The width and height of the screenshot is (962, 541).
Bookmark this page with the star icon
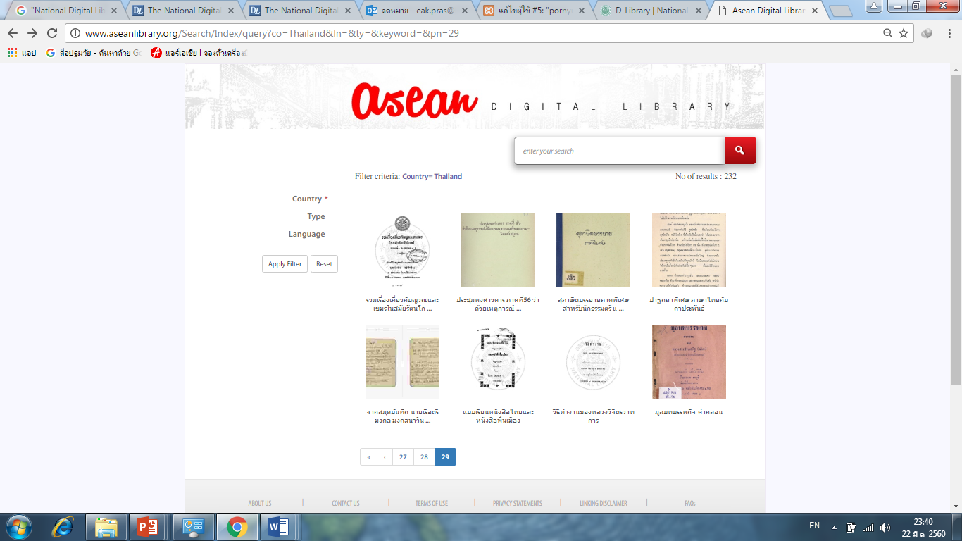pos(904,33)
